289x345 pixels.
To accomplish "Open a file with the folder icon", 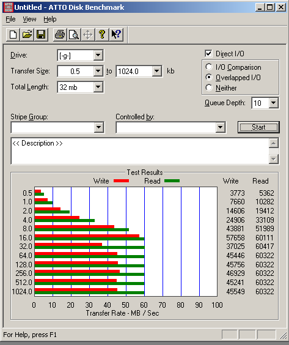I will pyautogui.click(x=27, y=34).
